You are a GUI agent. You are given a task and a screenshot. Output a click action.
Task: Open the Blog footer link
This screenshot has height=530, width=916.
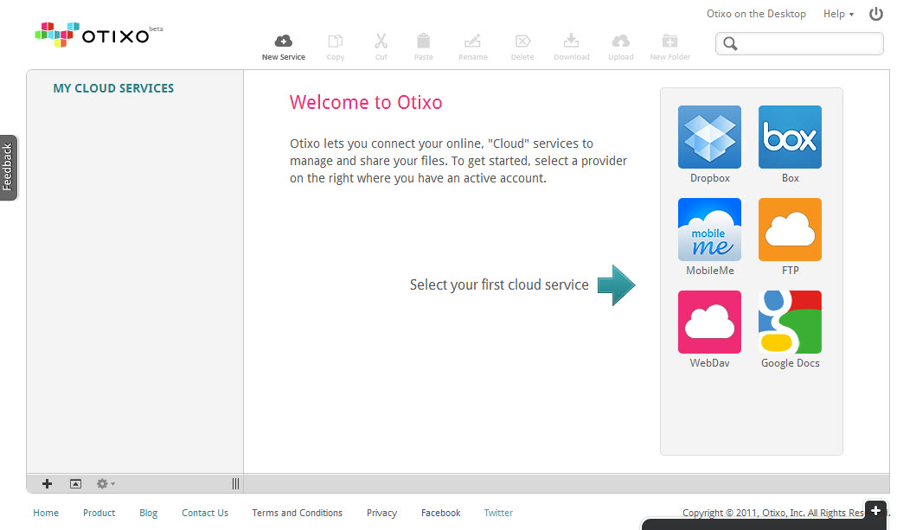(x=149, y=513)
